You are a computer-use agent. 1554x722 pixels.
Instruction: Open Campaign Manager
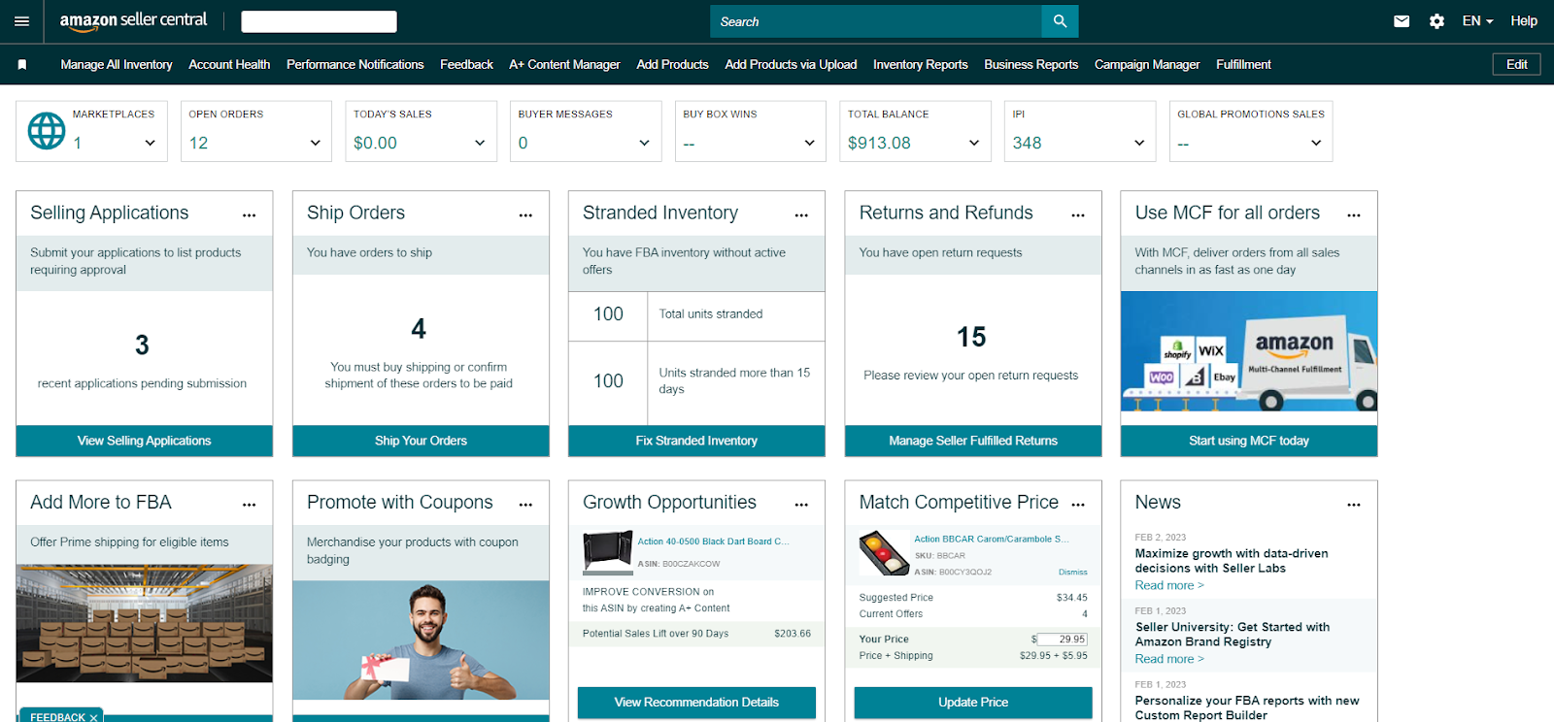1147,65
